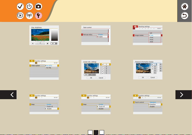Screen dimensions: 192x135
Task: Select the first page indicator square
Action: 90,132
